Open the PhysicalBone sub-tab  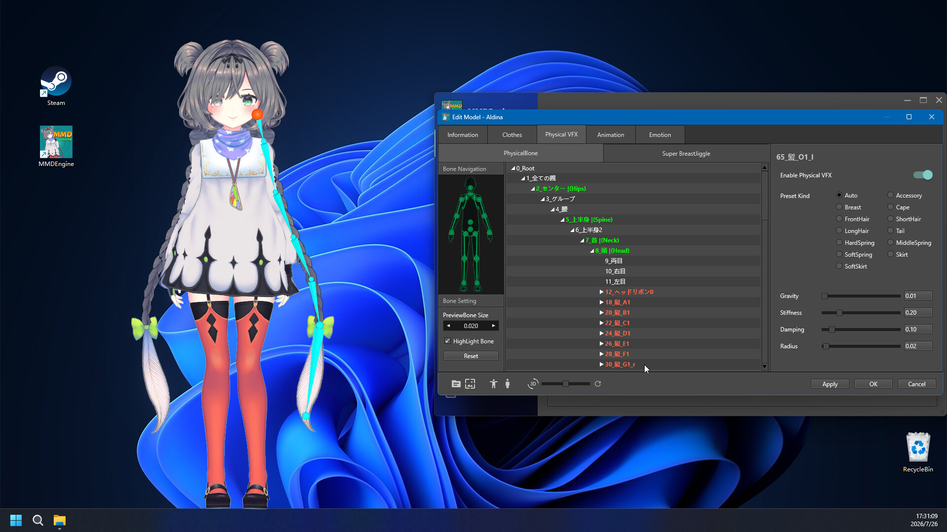click(521, 153)
